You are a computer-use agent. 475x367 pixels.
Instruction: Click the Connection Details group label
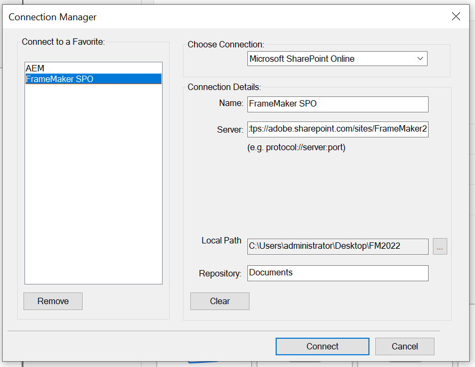point(224,87)
